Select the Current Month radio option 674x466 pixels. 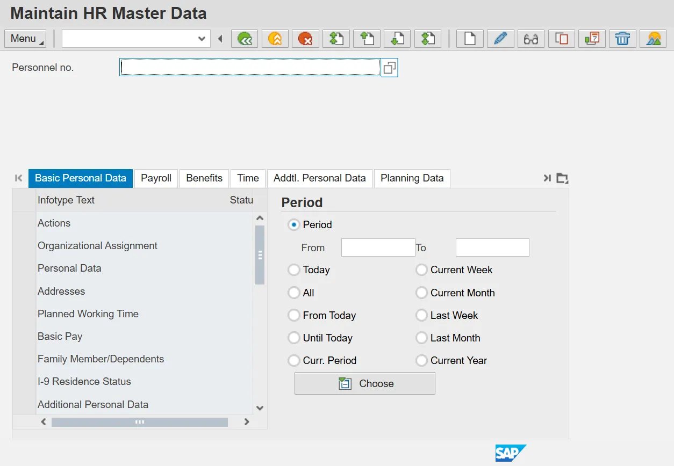(x=421, y=293)
